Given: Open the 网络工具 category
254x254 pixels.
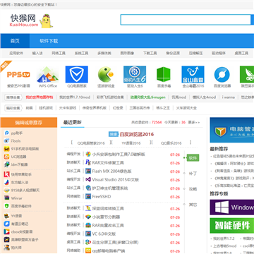Looking at the screenshot, I should (x=59, y=54).
